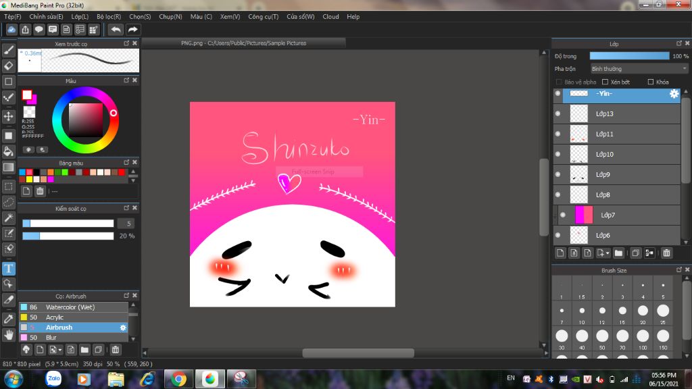Select layer Lớp6

(x=617, y=236)
